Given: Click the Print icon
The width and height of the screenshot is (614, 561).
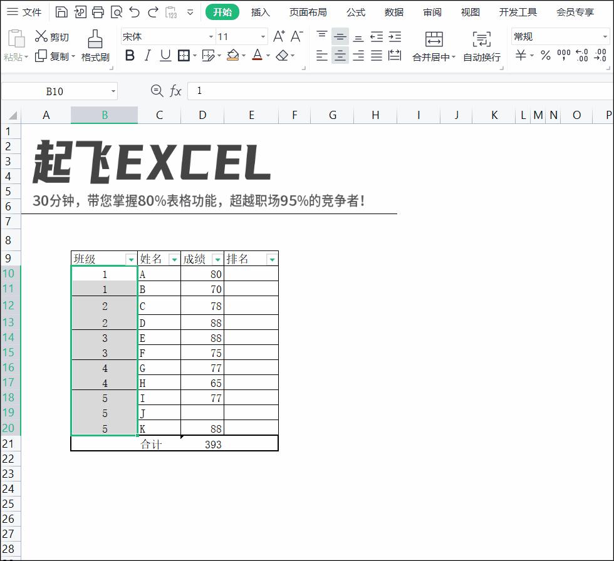Looking at the screenshot, I should [98, 12].
